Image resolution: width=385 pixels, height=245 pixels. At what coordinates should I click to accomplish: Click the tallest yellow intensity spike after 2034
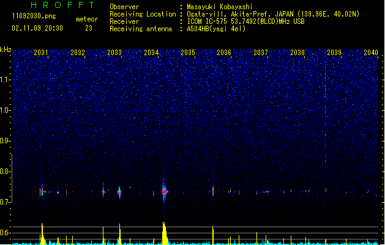click(164, 233)
